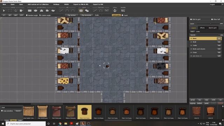Select the single object placement tool
The height and width of the screenshot is (126, 224).
81,11
